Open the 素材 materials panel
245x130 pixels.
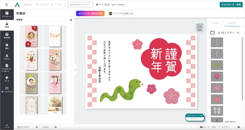pyautogui.click(x=7, y=46)
